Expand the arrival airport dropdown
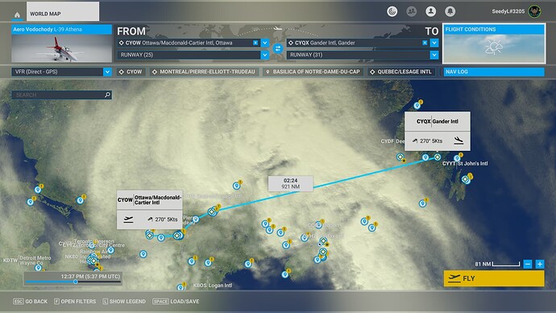The width and height of the screenshot is (556, 313). 434,43
